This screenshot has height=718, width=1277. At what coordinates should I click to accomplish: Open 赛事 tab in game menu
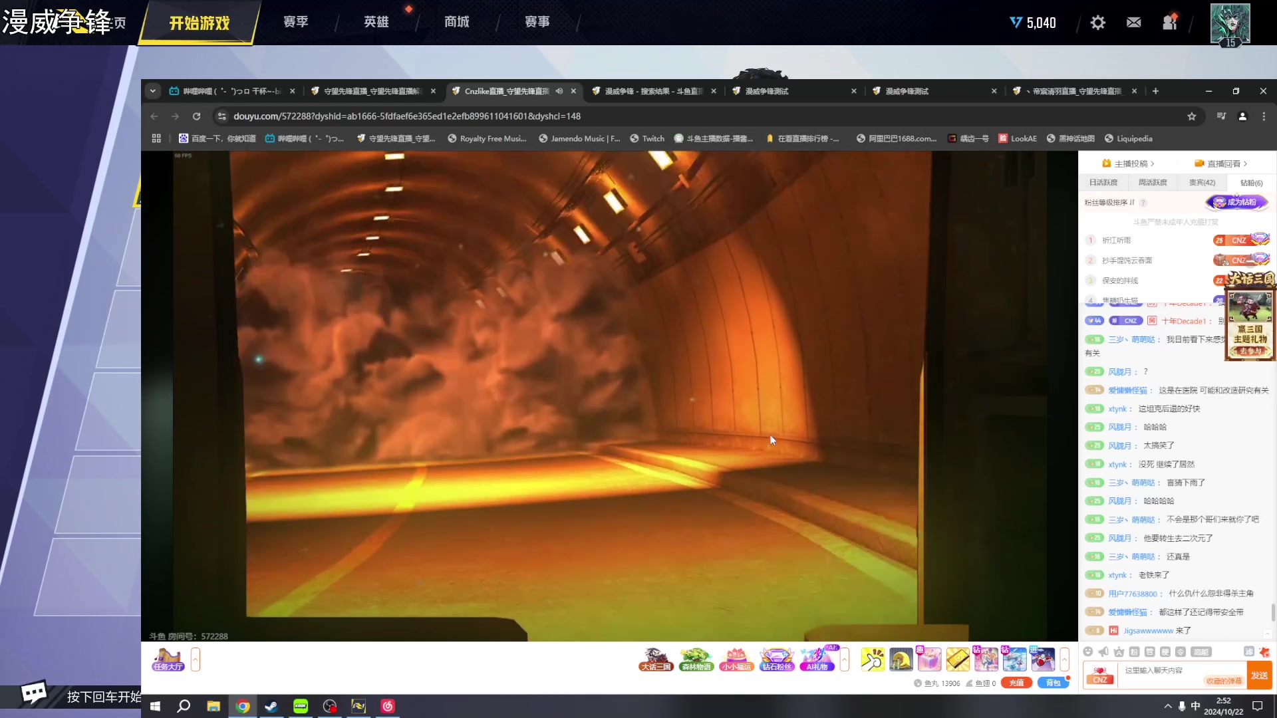[x=537, y=22]
